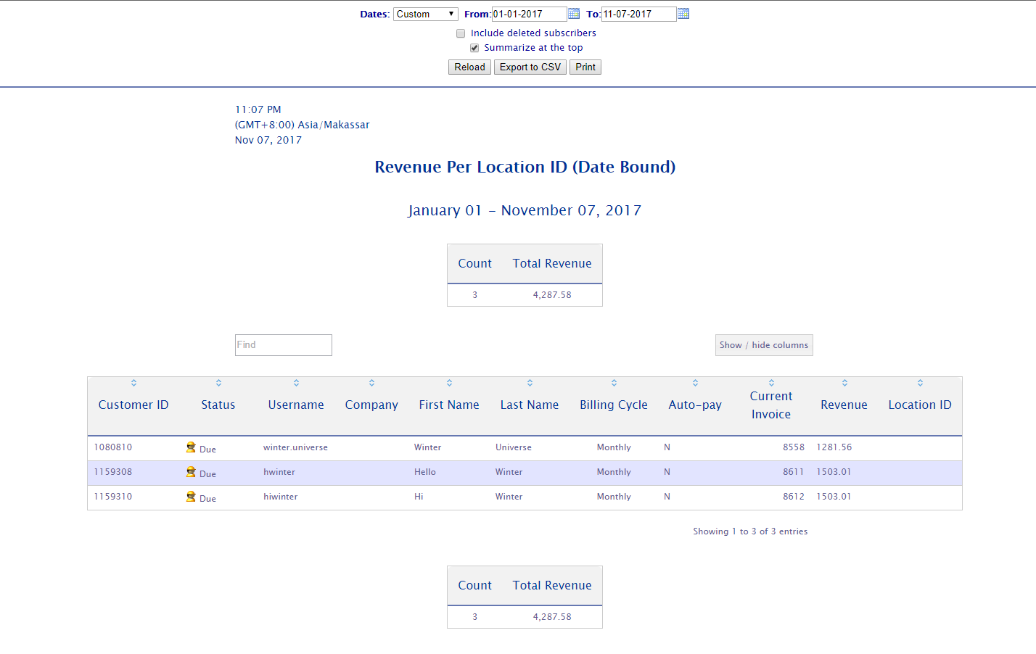The image size is (1036, 654).
Task: Open the To date calendar picker
Action: pyautogui.click(x=683, y=14)
